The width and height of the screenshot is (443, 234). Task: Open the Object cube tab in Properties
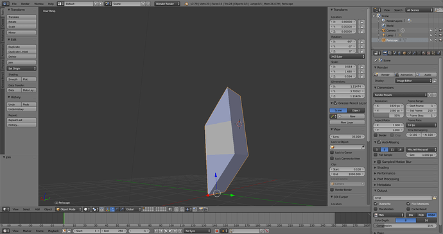pos(404,53)
